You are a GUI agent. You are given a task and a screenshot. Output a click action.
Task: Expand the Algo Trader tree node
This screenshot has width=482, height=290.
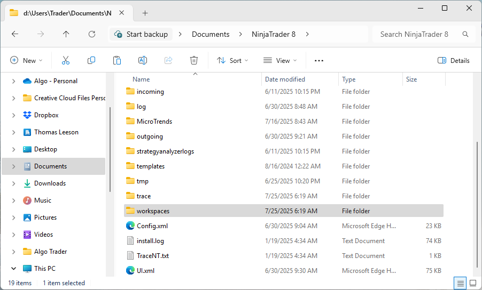click(x=13, y=252)
